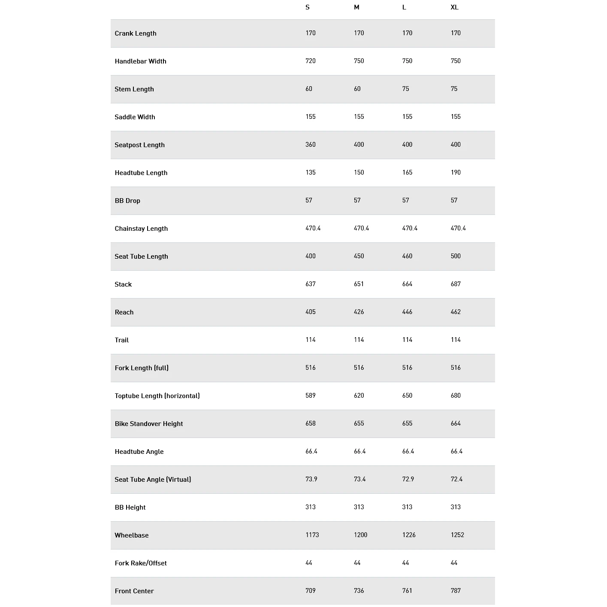Image resolution: width=607 pixels, height=607 pixels.
Task: Click the Fork Rake/Offset row label
Action: click(x=141, y=563)
